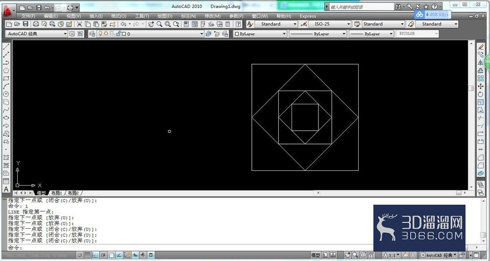Screen dimensions: 490x261
Task: Open the Standard text style dropdown
Action: tap(276, 24)
